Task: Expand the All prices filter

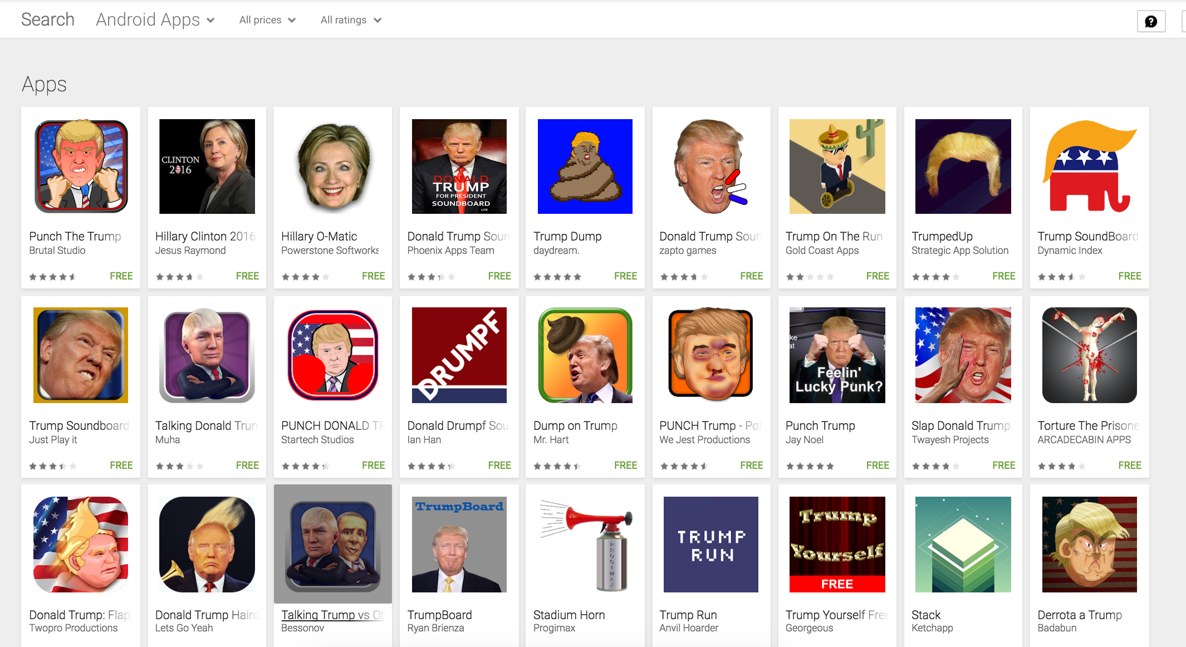Action: [267, 20]
